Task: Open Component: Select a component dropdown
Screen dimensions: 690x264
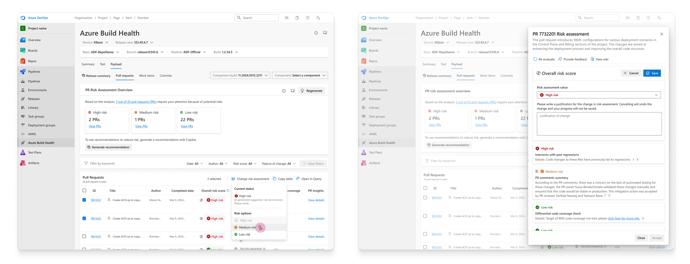Action: 300,75
